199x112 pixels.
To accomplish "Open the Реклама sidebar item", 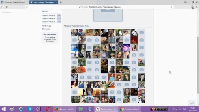I will (45, 12).
